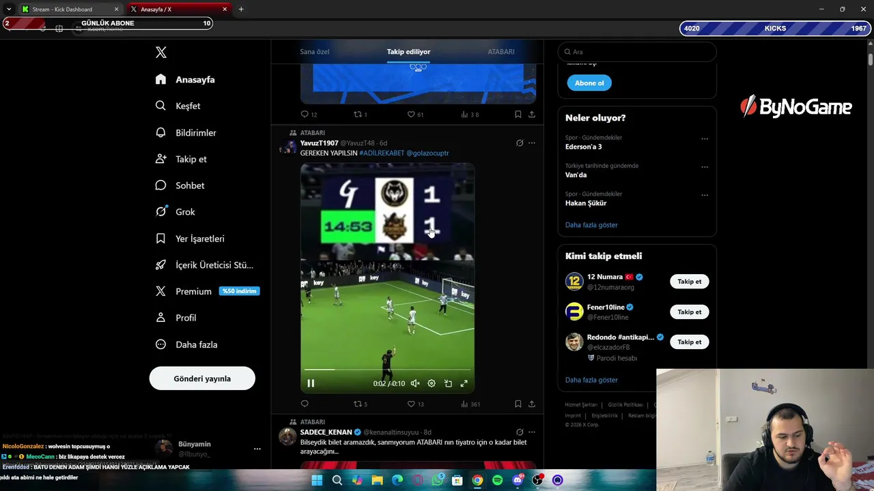This screenshot has width=874, height=491.
Task: Open options for Van'da trend
Action: click(x=705, y=167)
